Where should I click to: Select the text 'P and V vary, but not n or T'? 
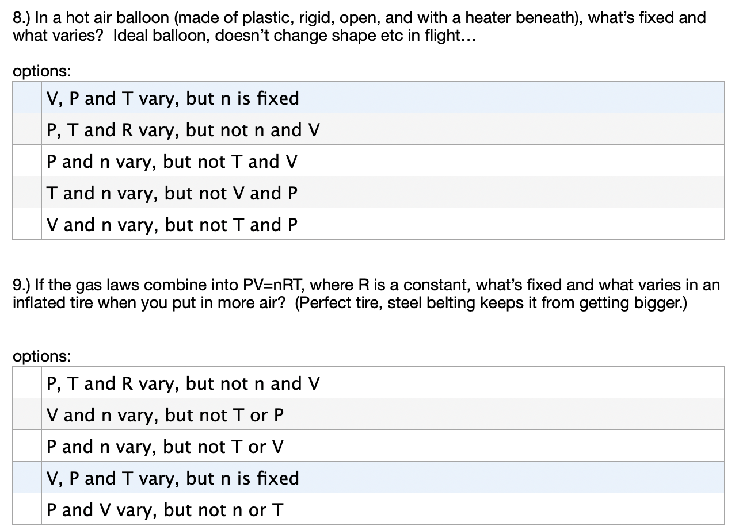pyautogui.click(x=165, y=510)
